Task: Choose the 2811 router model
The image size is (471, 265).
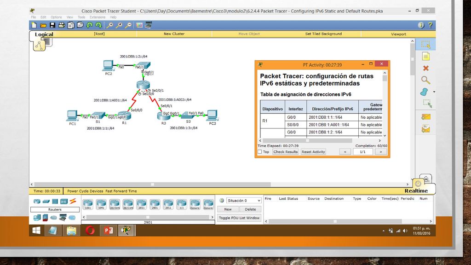Action: [141, 204]
